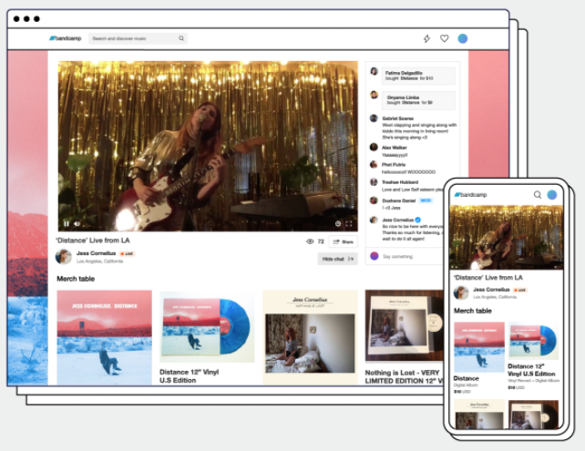
Task: Enter fullscreen on the video player
Action: (x=349, y=223)
